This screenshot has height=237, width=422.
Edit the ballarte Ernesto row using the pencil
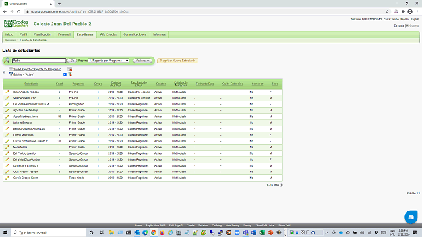pyautogui.click(x=7, y=122)
